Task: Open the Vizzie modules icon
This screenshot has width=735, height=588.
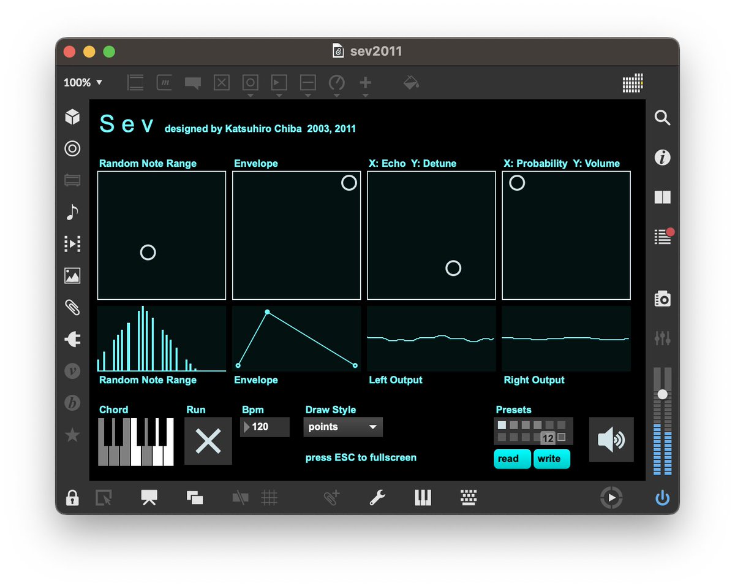Action: pos(72,371)
